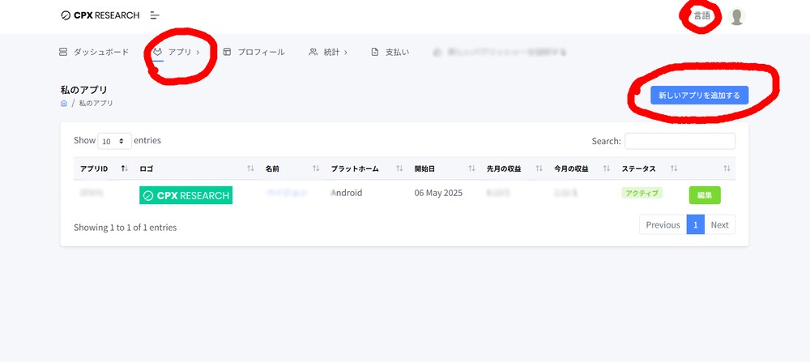Sort table by プラットホーム column
810x362 pixels.
(x=366, y=168)
